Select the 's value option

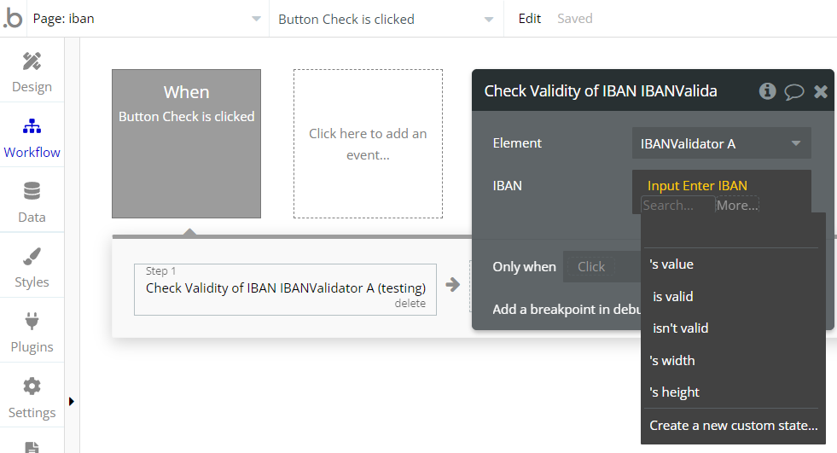pyautogui.click(x=671, y=264)
